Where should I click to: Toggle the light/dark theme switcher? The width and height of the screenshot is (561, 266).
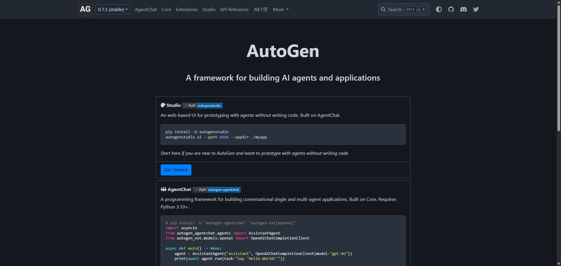tap(439, 9)
